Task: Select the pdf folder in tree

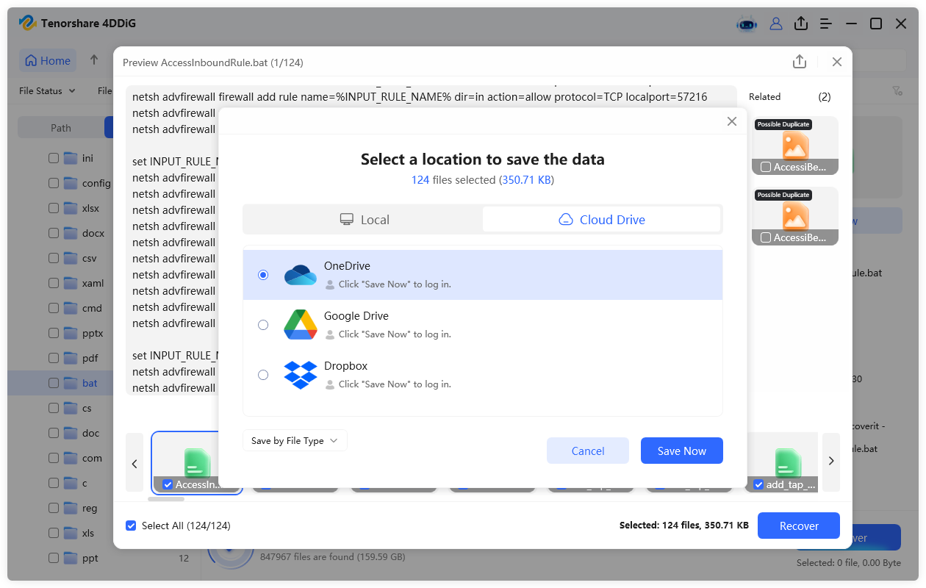Action: 90,358
